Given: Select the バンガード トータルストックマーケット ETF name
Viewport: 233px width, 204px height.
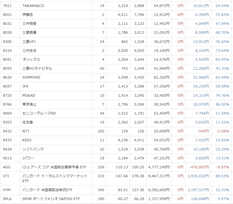Looking at the screenshot, I should click(x=55, y=178).
